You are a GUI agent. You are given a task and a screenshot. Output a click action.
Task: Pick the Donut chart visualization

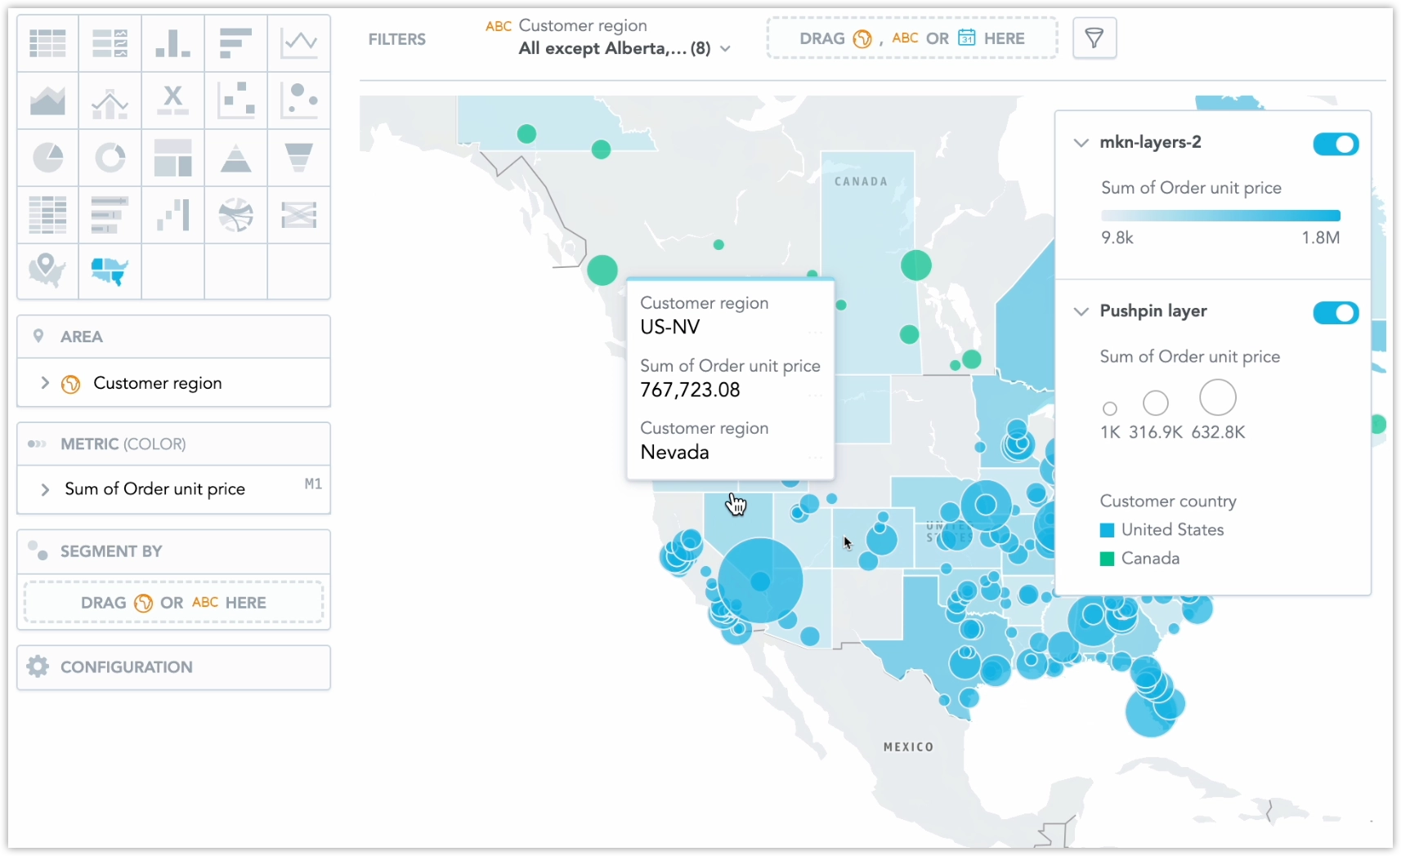coord(110,158)
